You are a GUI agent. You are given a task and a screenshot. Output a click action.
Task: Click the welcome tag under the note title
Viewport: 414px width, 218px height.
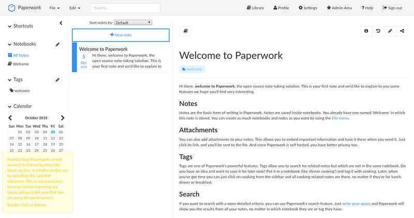point(192,69)
